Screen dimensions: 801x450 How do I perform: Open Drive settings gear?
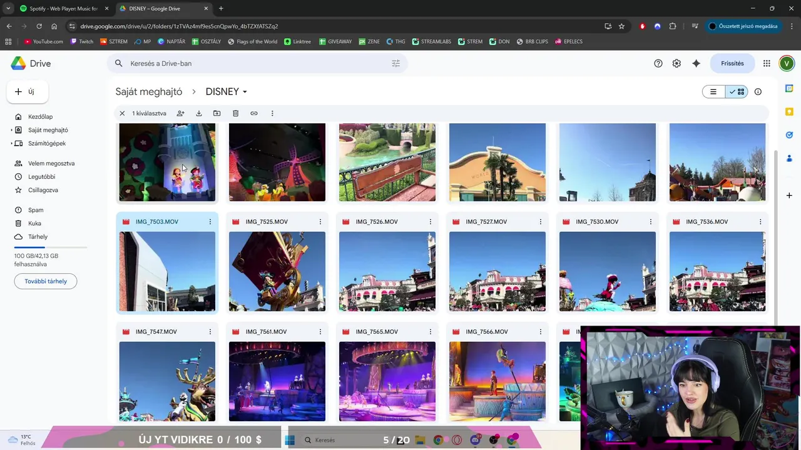[x=676, y=63]
